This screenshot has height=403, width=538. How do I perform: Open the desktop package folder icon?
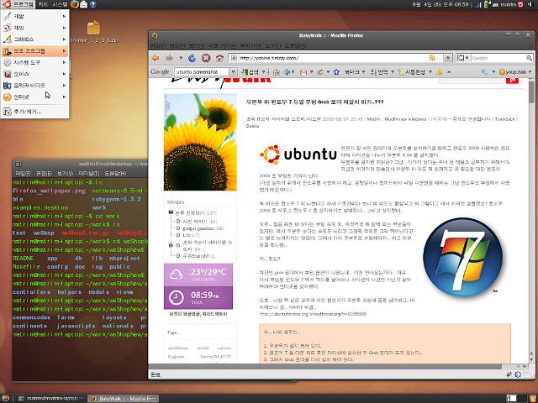93,28
